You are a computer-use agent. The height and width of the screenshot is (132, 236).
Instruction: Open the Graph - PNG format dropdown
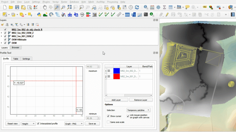73,124
